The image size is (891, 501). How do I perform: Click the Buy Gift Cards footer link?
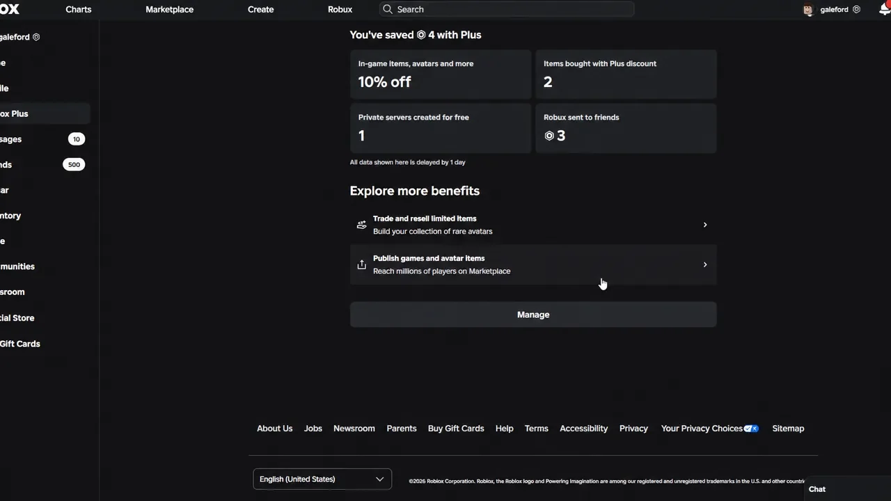[x=456, y=429]
